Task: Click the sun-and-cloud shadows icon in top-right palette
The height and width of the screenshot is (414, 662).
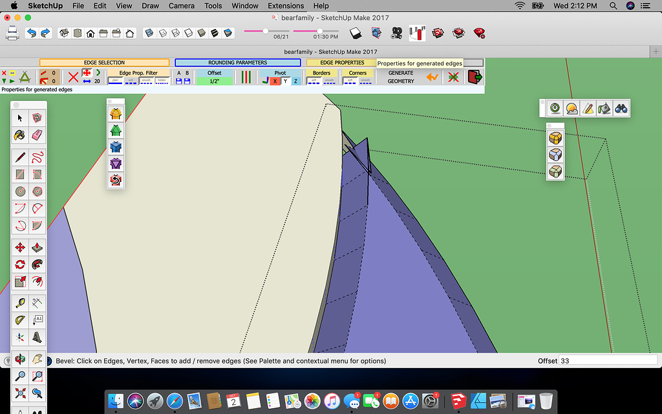Action: click(x=571, y=108)
